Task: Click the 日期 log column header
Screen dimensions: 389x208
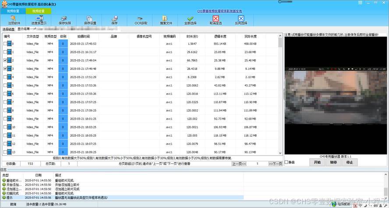Action: (39, 175)
